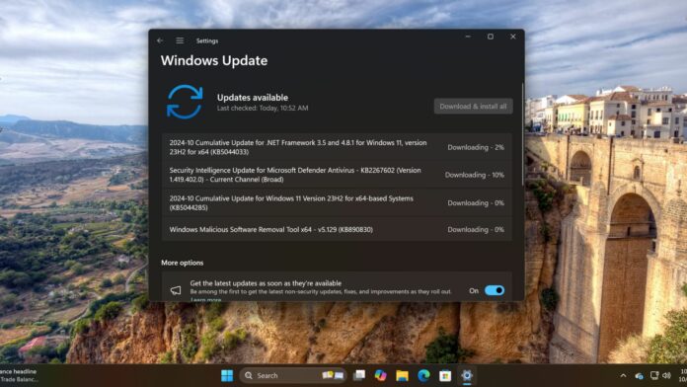Click the blue Windows Update sync icon
Image resolution: width=687 pixels, height=387 pixels.
click(x=185, y=102)
